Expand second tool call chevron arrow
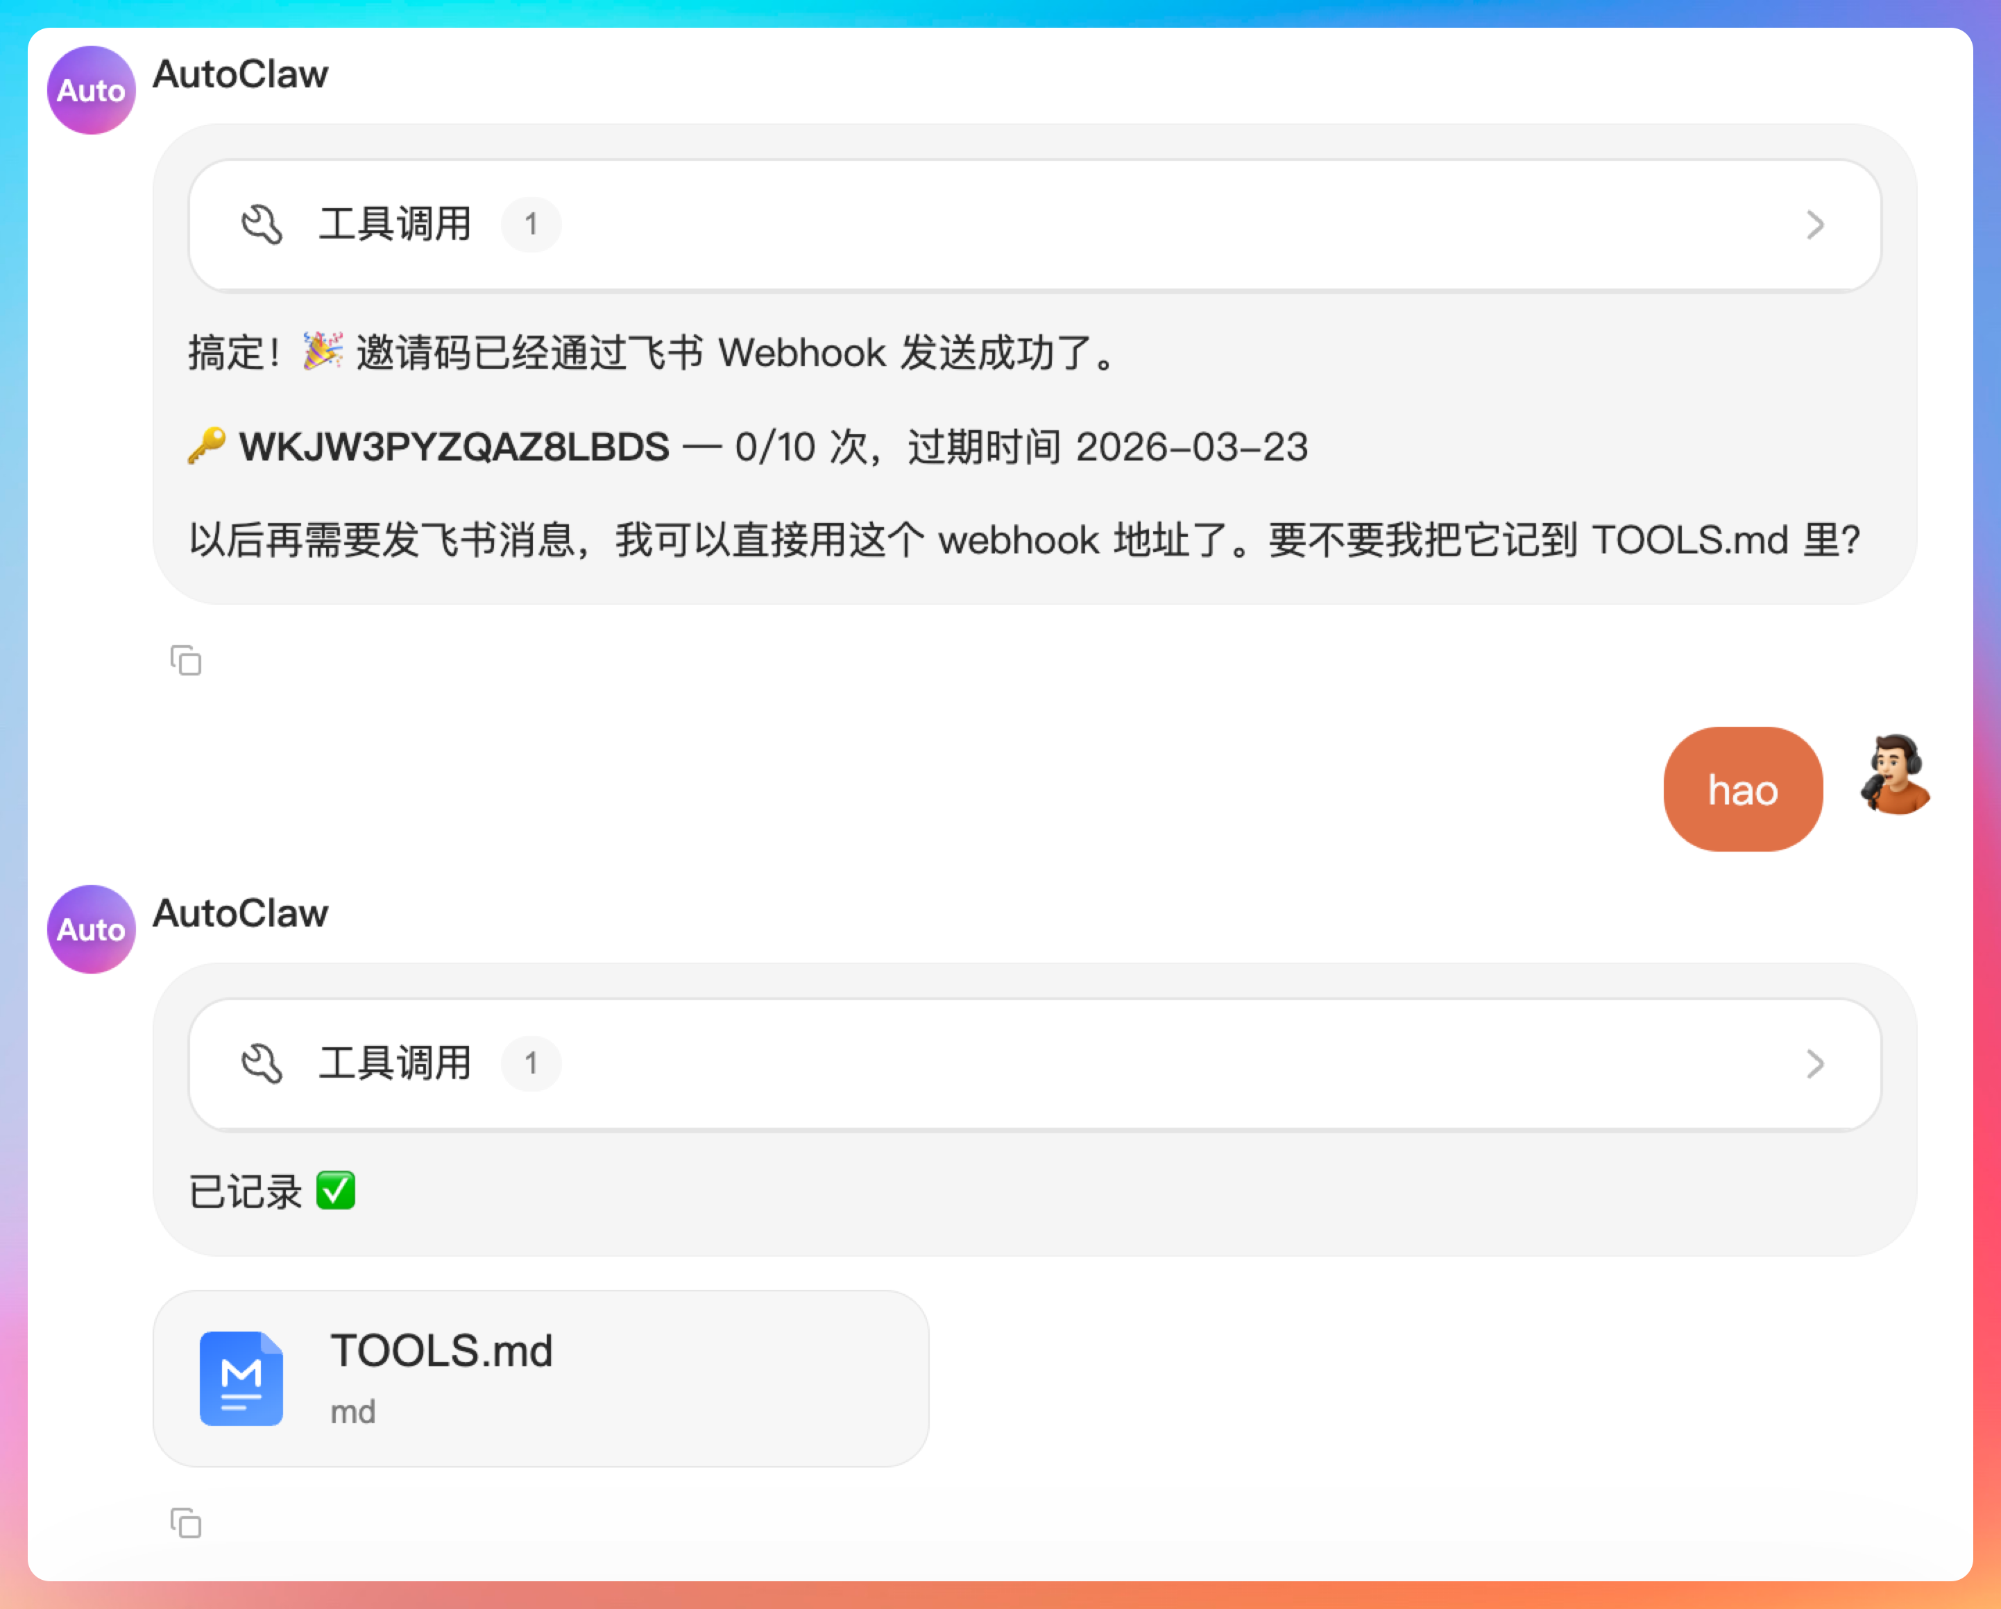Viewport: 2001px width, 1609px height. 1815,1063
